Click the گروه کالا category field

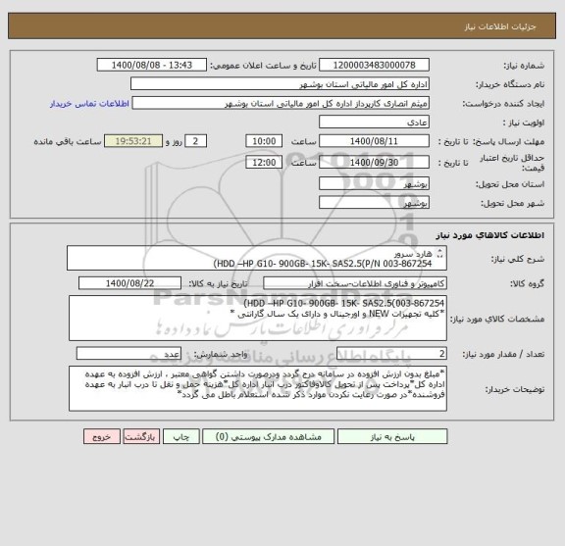pyautogui.click(x=355, y=283)
